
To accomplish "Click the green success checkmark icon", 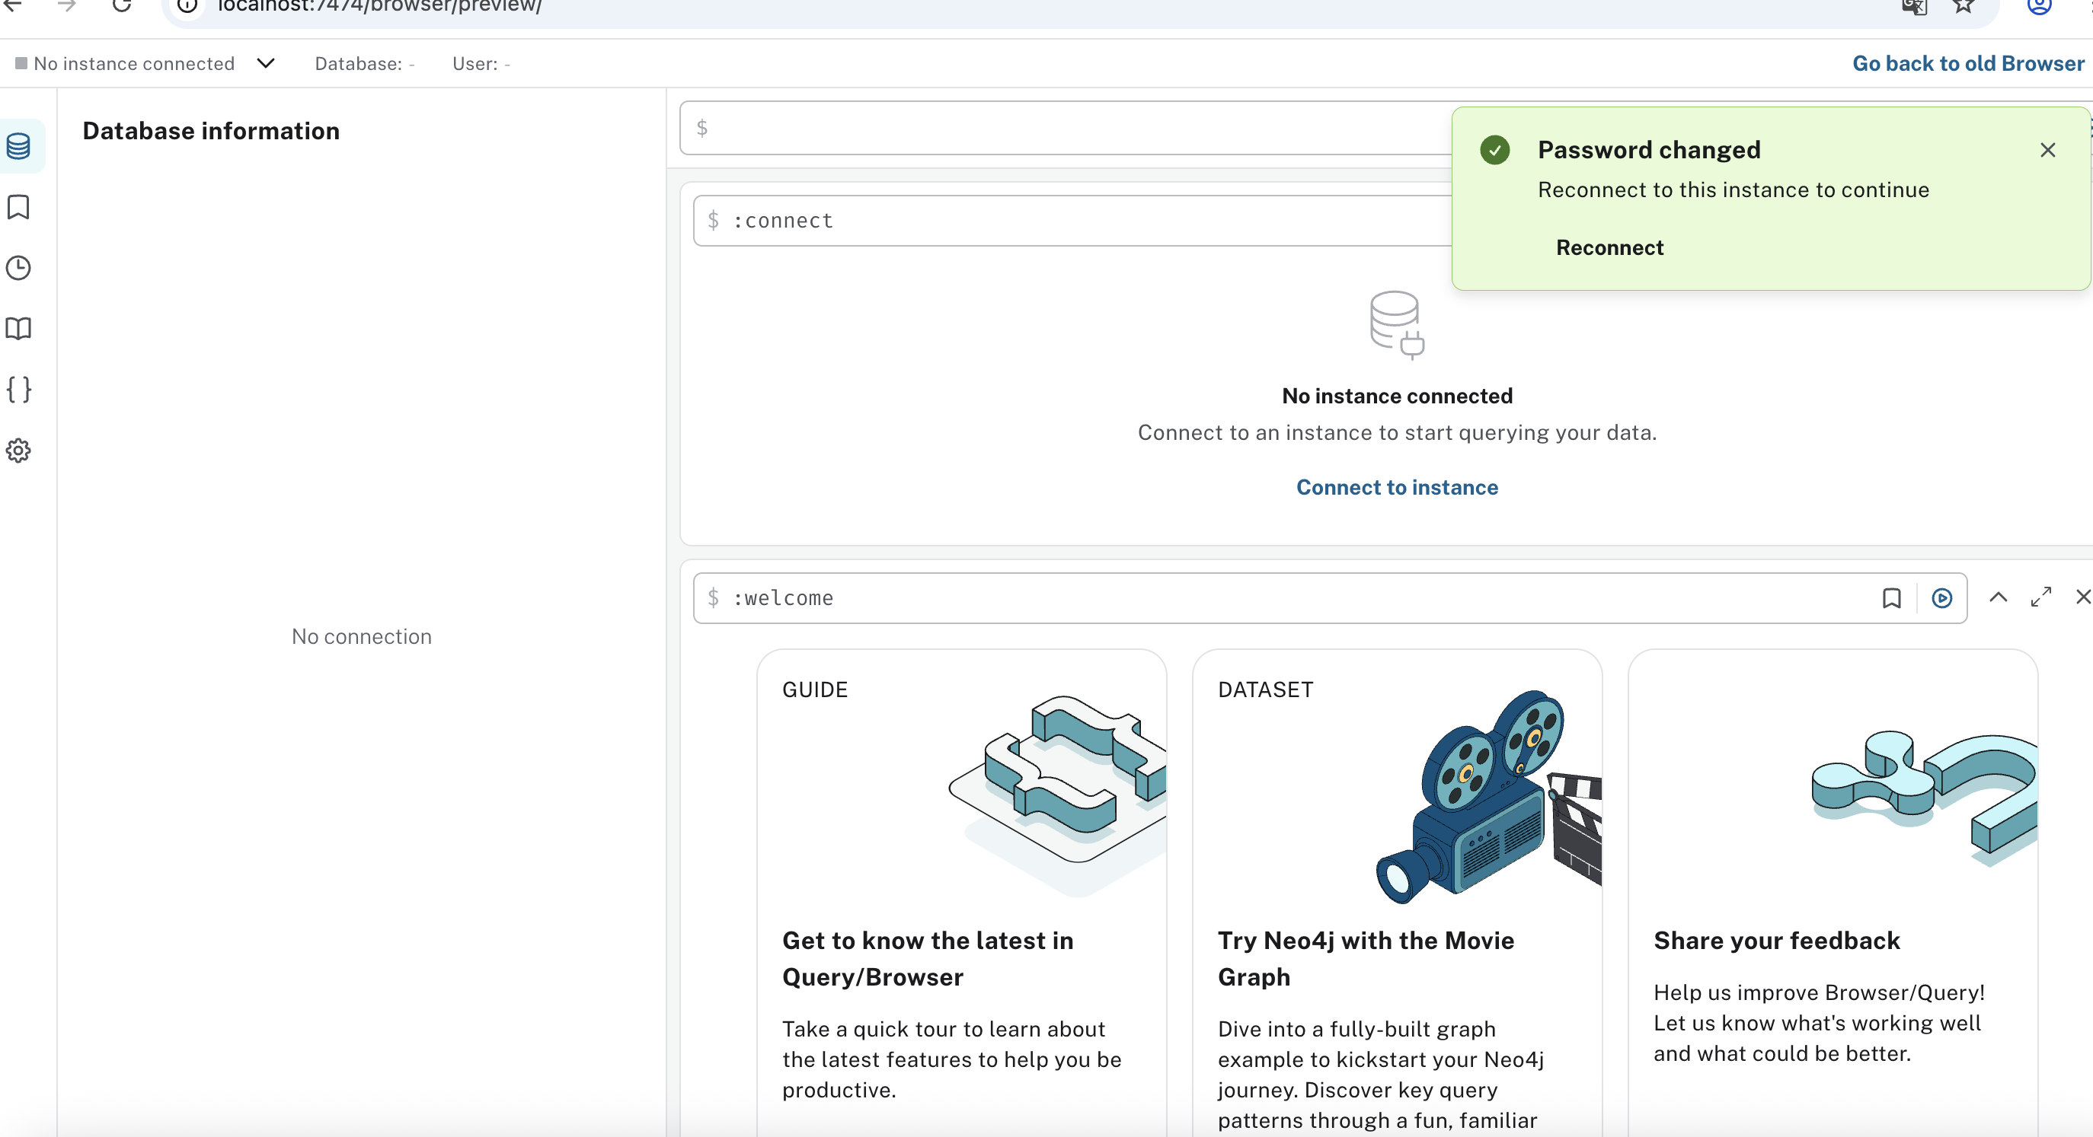I will [1495, 150].
